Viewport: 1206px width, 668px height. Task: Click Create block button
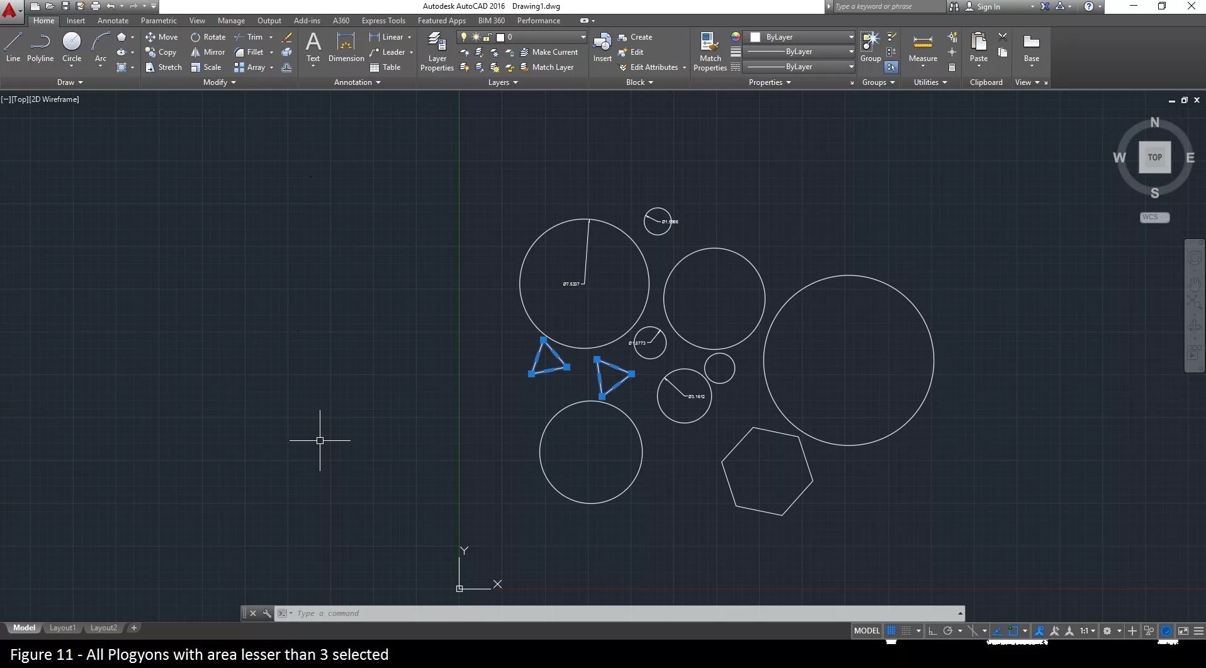(x=635, y=37)
